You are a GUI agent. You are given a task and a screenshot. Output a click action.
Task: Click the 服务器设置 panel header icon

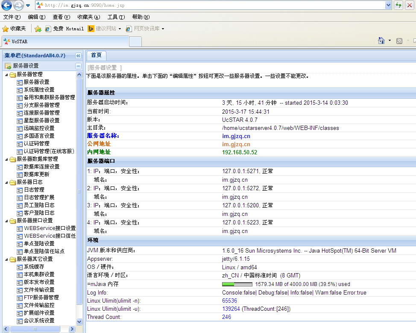(x=8, y=66)
